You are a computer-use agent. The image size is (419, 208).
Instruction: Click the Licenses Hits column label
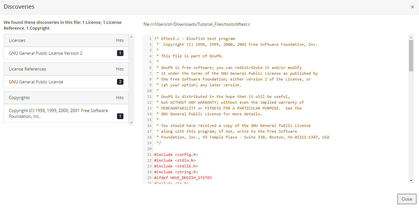tap(120, 40)
